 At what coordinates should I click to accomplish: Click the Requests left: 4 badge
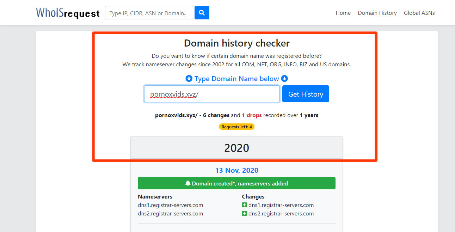pos(236,127)
